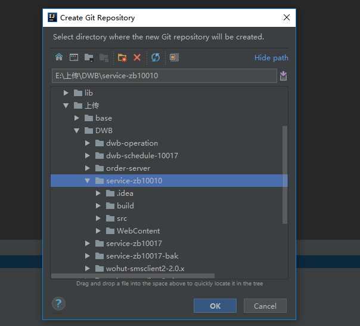Viewport: 360px width, 326px height.
Task: Click the Desktop directory icon
Action: pyautogui.click(x=74, y=57)
